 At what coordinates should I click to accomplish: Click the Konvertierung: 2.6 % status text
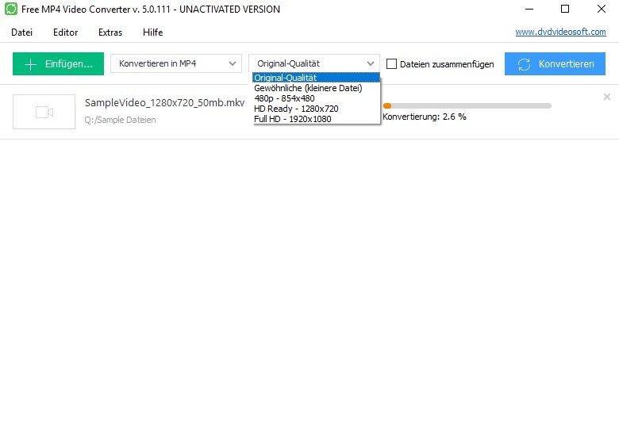click(x=425, y=117)
